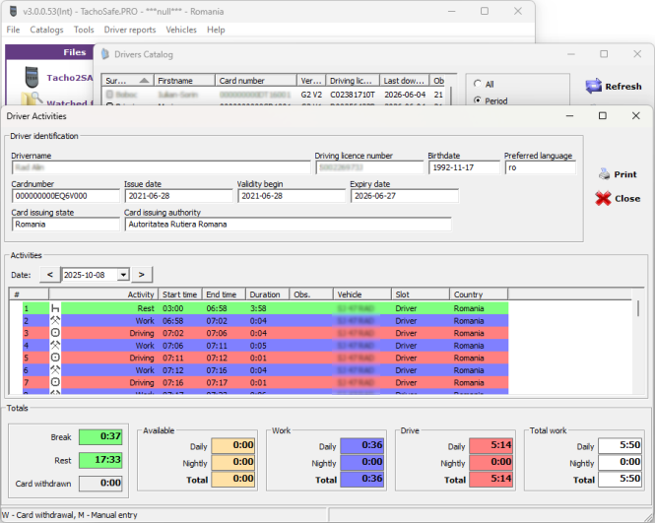Click the Driving licence number field

pos(369,167)
